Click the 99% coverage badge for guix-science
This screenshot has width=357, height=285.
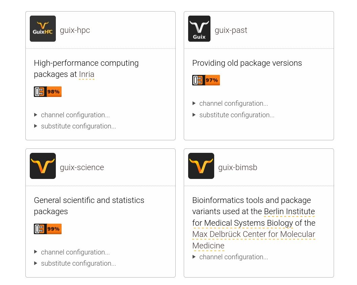(48, 229)
